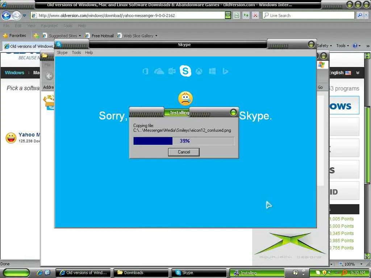
Task: Click the Refresh page icon
Action: [246, 16]
